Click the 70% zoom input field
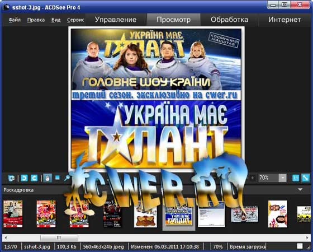Viewport: 313px width, 252px height. click(268, 178)
